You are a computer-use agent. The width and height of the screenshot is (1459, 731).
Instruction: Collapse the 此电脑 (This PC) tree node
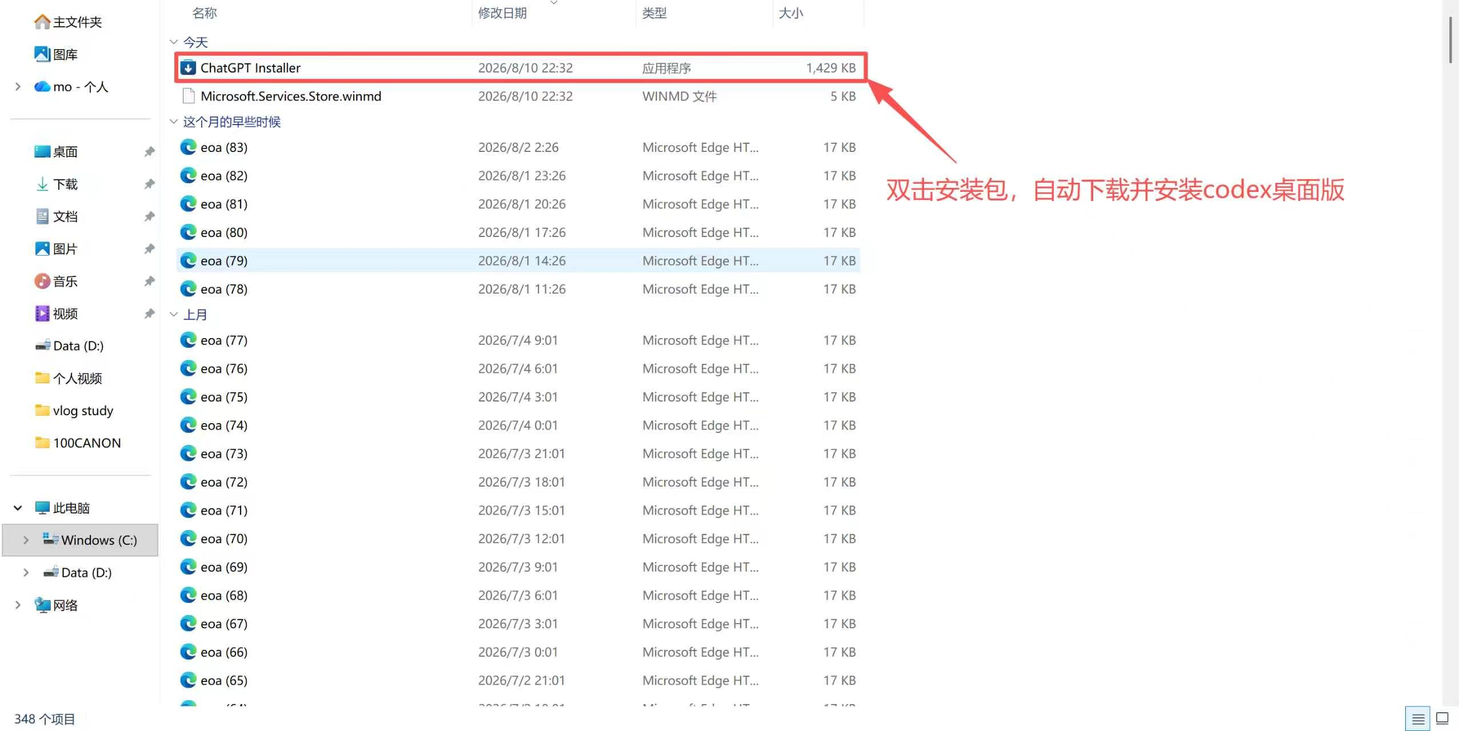[x=18, y=508]
